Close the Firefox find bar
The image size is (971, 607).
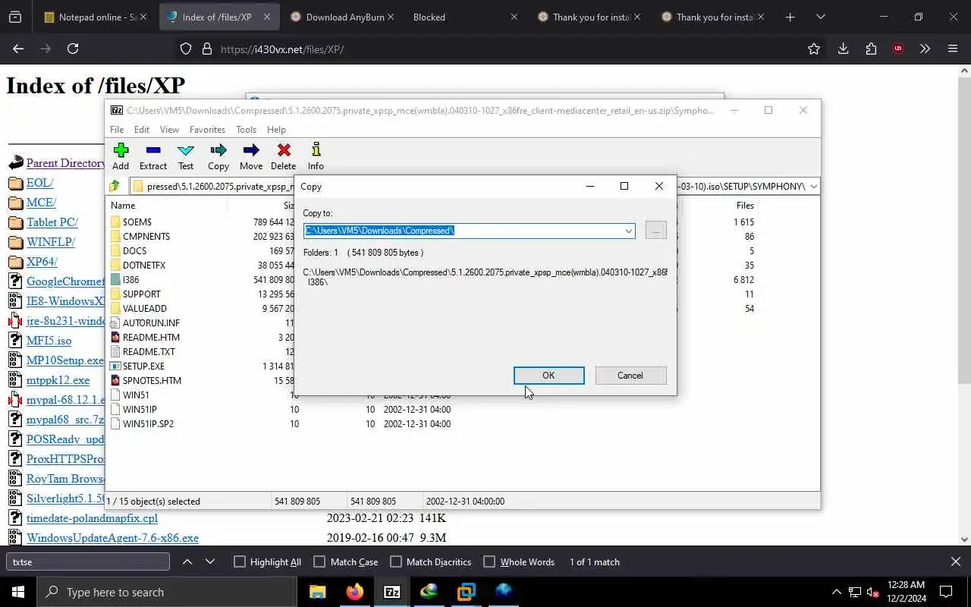[x=955, y=561]
